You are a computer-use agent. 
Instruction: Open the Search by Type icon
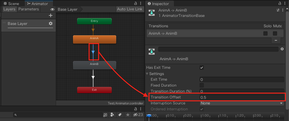tap(112, 115)
